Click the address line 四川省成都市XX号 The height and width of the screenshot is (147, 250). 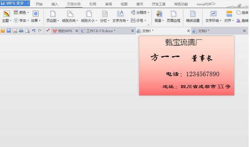(205, 86)
